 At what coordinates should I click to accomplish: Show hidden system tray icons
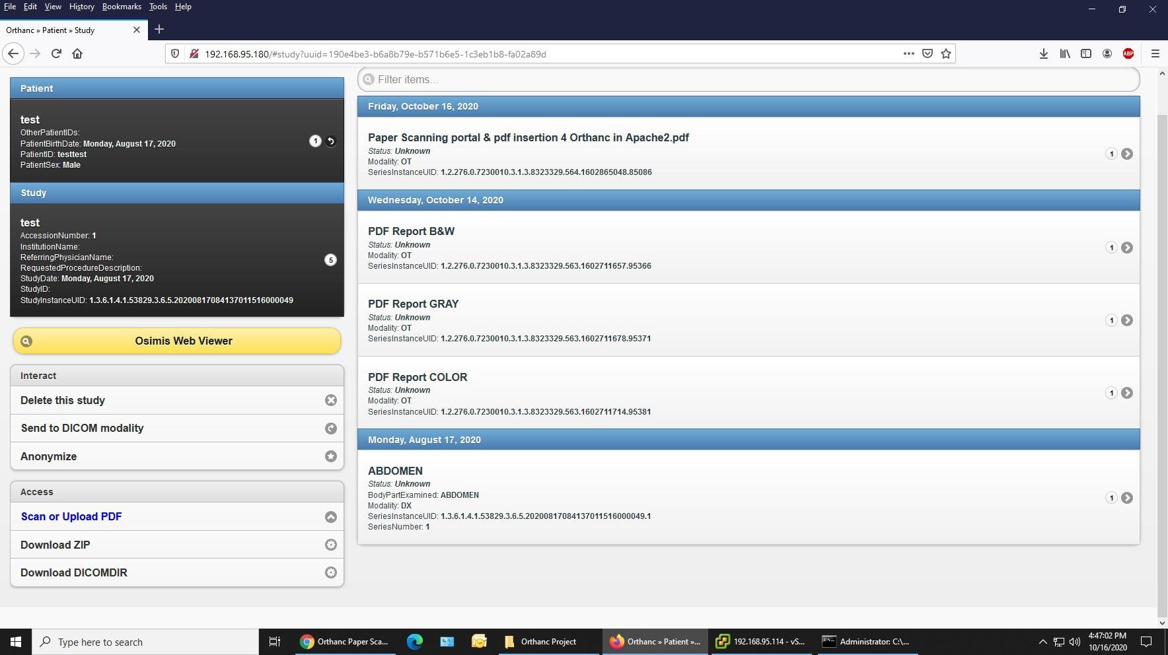pos(1042,642)
